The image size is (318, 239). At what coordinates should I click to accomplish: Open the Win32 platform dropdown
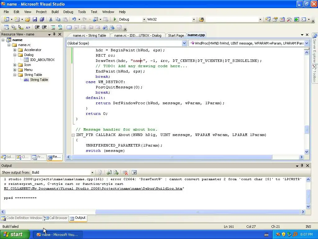(194, 20)
